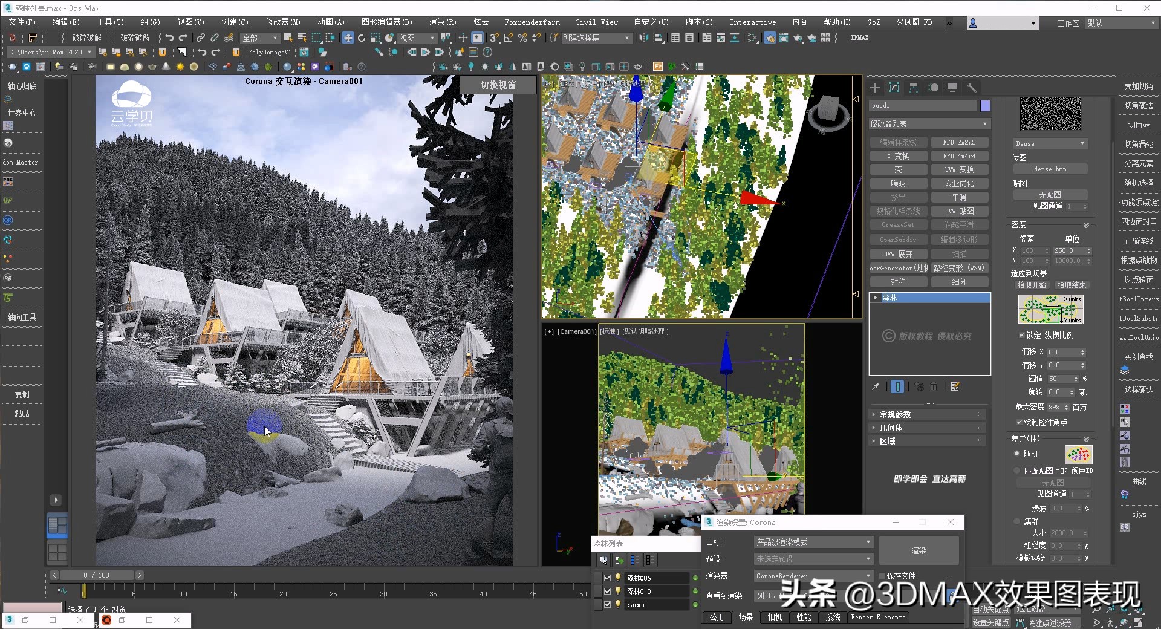Open the 产品级渲染模式 target dropdown
Screen dimensions: 1161x629
tap(812, 542)
